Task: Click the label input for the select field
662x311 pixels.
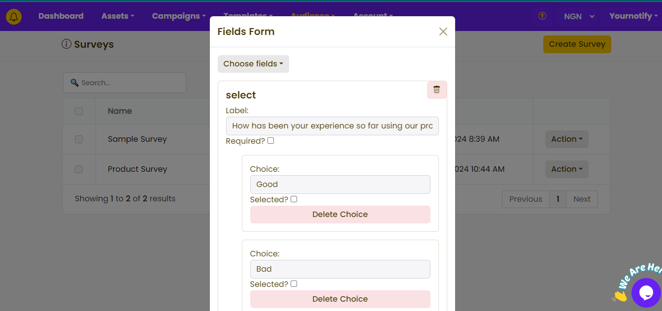Action: pos(332,126)
